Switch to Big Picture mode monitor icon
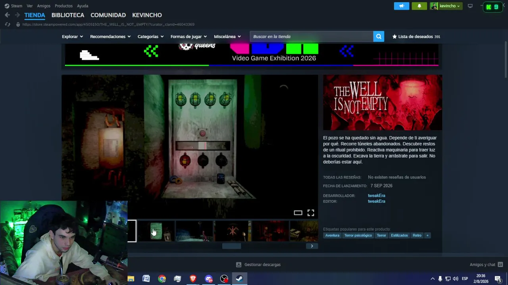 tap(470, 6)
